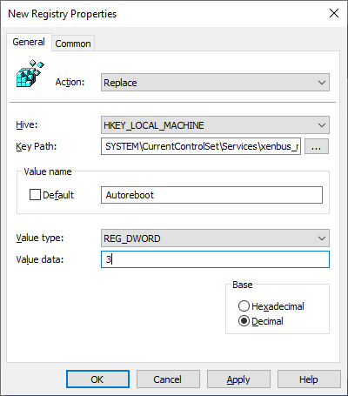Open the key path browse button

pos(317,146)
